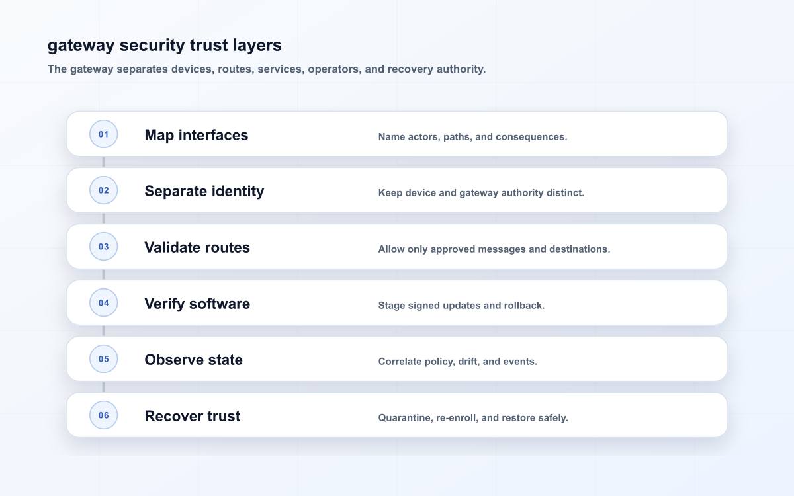The height and width of the screenshot is (496, 794).
Task: Click the Separate identity heading
Action: (204, 191)
